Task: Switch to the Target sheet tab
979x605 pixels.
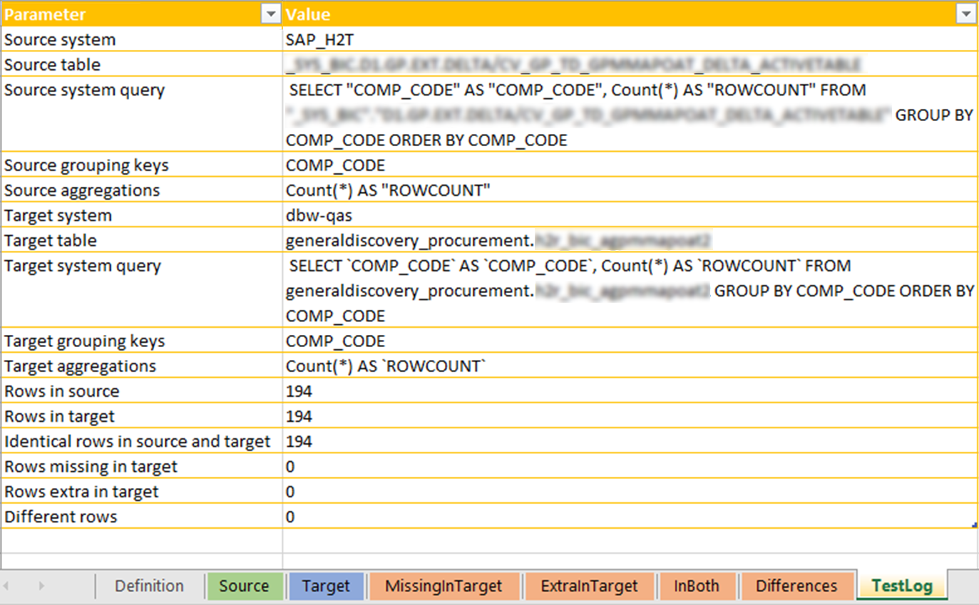Action: [326, 586]
